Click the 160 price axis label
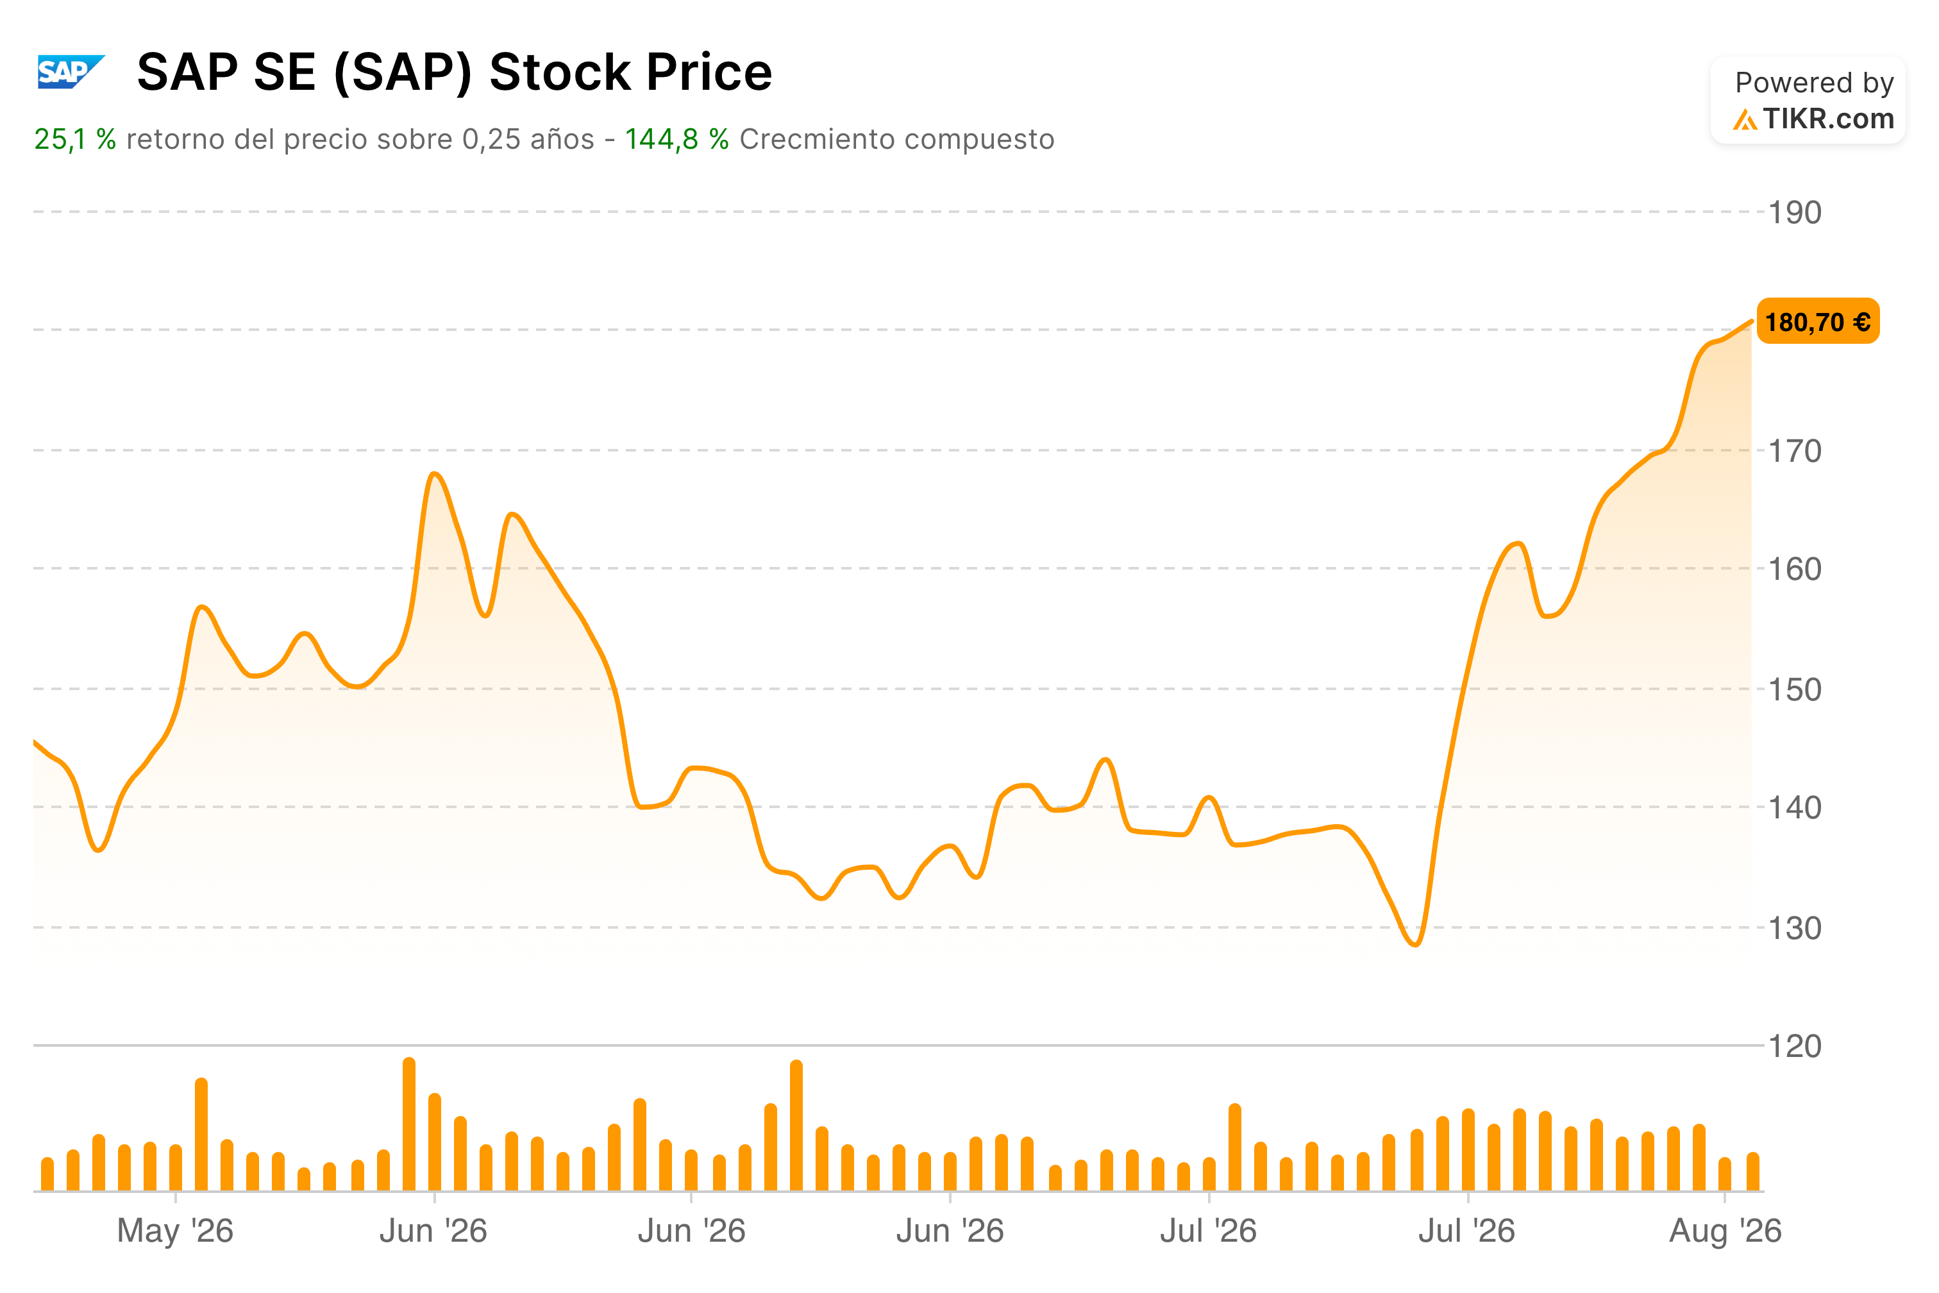The image size is (1939, 1293). pos(1795,569)
